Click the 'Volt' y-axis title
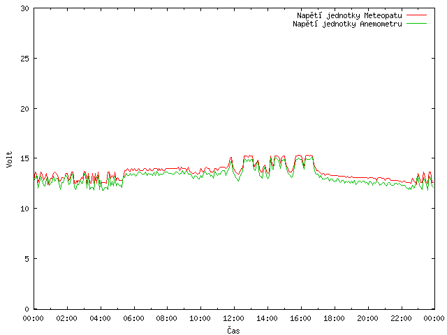Screen dimensions: 447x335 [9, 159]
